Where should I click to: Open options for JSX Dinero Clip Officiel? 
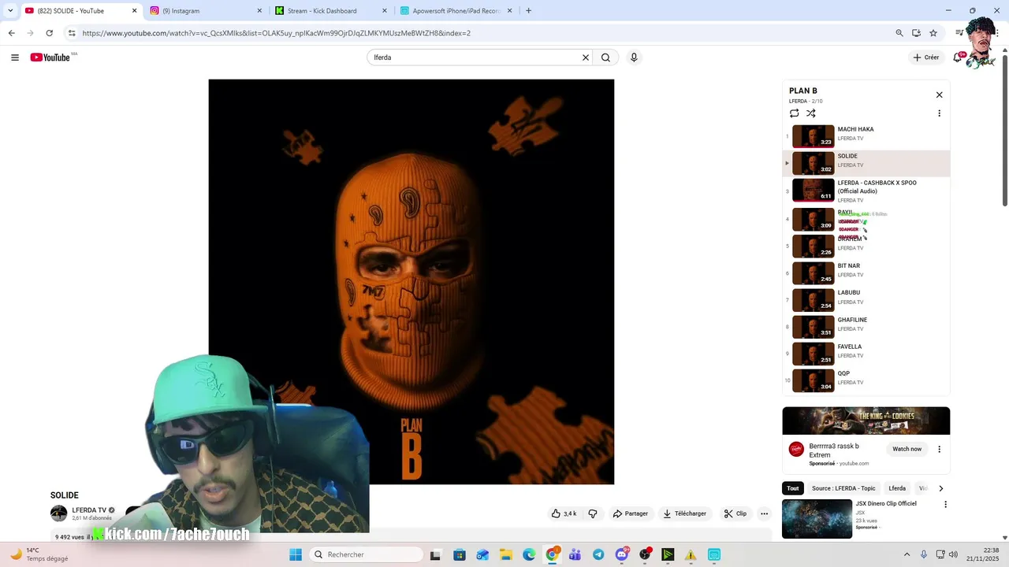pyautogui.click(x=945, y=504)
